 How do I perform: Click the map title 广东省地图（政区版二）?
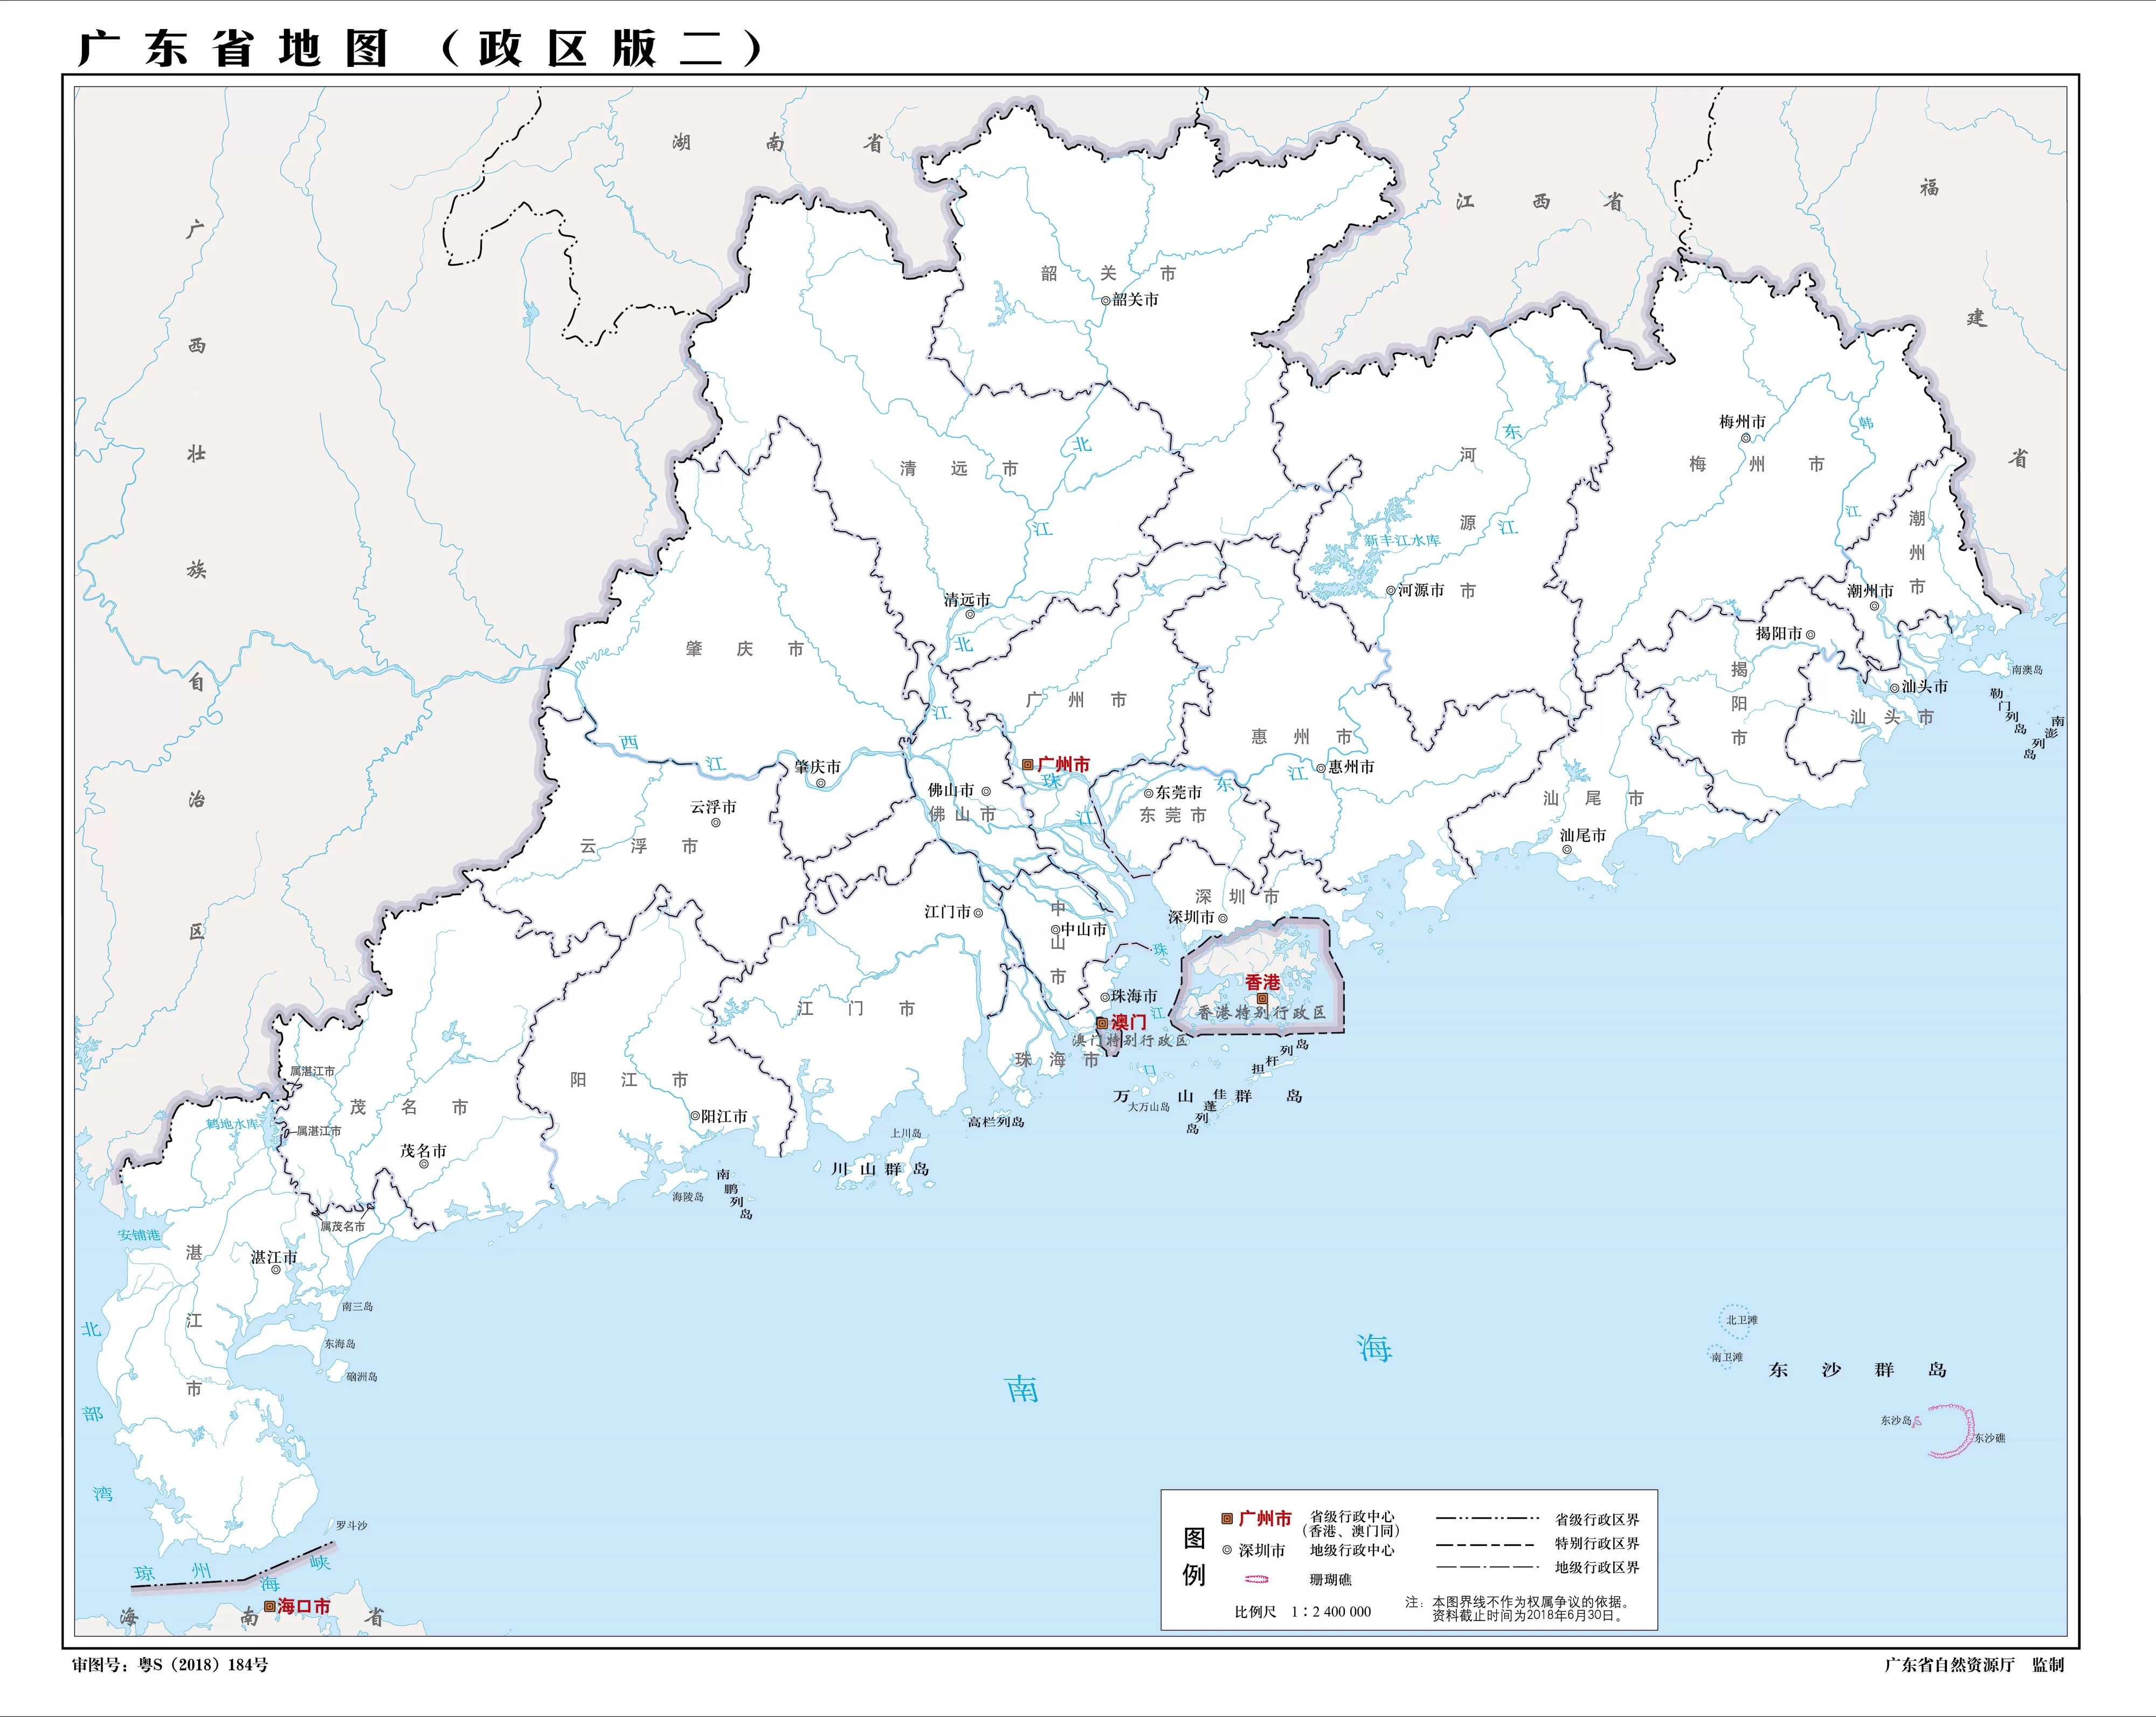coord(420,48)
